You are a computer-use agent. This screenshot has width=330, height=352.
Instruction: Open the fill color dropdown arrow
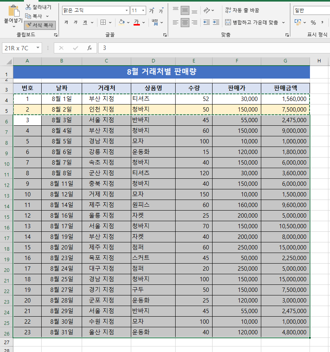(128, 22)
